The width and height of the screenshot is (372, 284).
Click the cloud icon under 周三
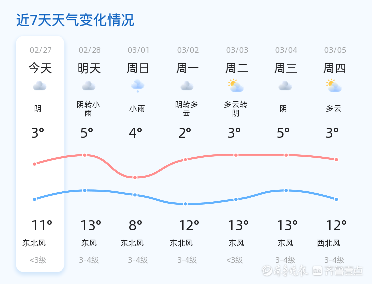[285, 86]
